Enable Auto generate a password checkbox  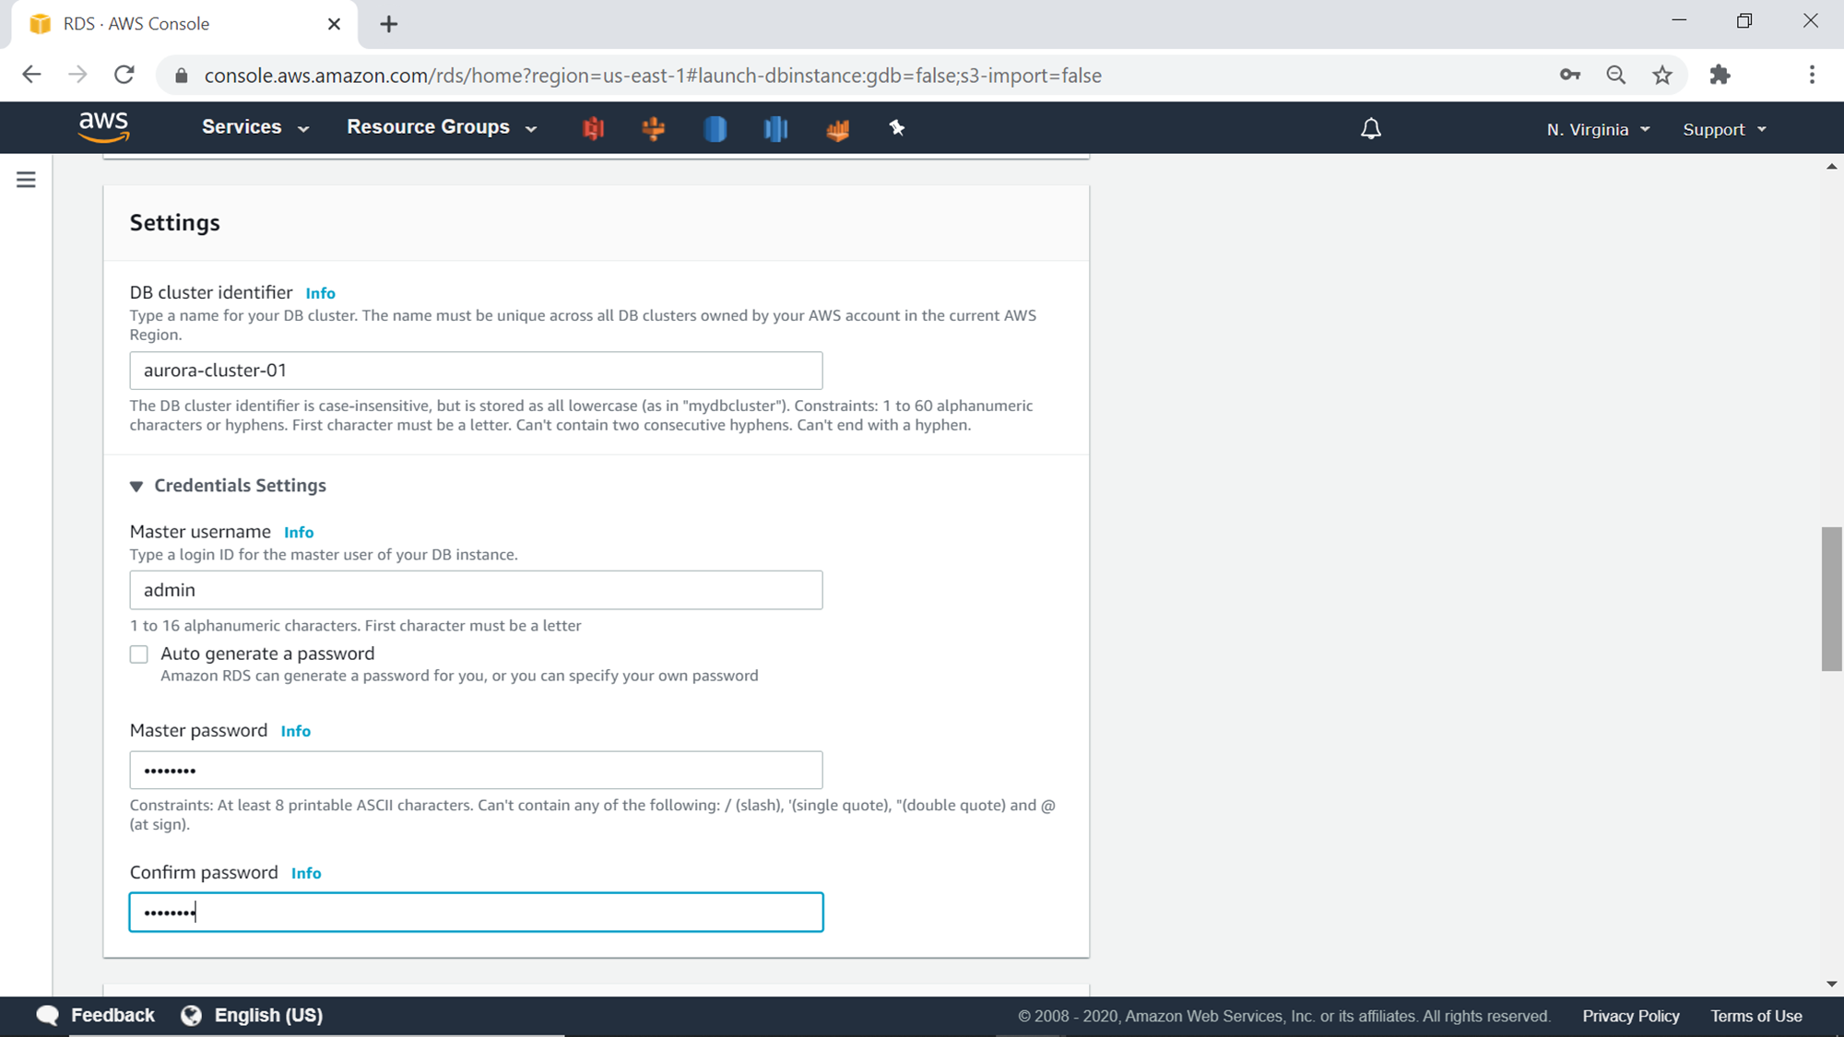tap(139, 654)
